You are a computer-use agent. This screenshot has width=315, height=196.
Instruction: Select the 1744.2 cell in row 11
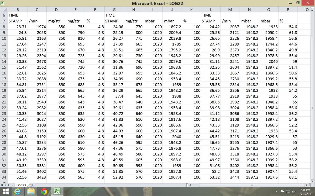tap(269, 44)
